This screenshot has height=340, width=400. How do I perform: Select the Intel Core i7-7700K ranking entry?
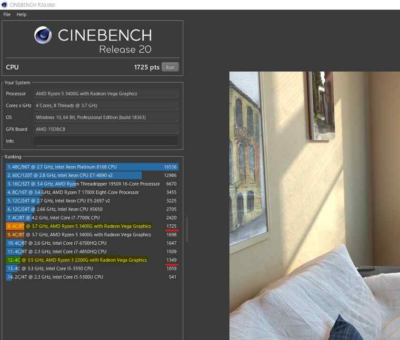coord(71,218)
